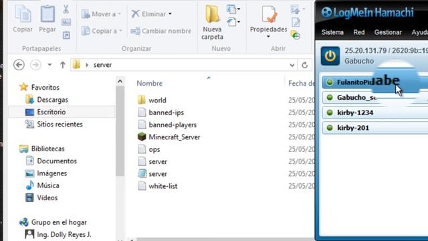Click the copy path icon below scissors
Screen dimensions: 428x241
pyautogui.click(x=66, y=22)
